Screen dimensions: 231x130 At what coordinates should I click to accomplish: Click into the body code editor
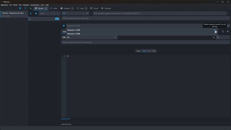point(148,86)
